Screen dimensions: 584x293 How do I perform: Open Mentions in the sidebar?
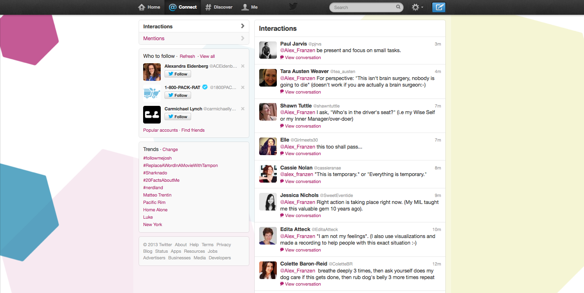[x=194, y=38]
